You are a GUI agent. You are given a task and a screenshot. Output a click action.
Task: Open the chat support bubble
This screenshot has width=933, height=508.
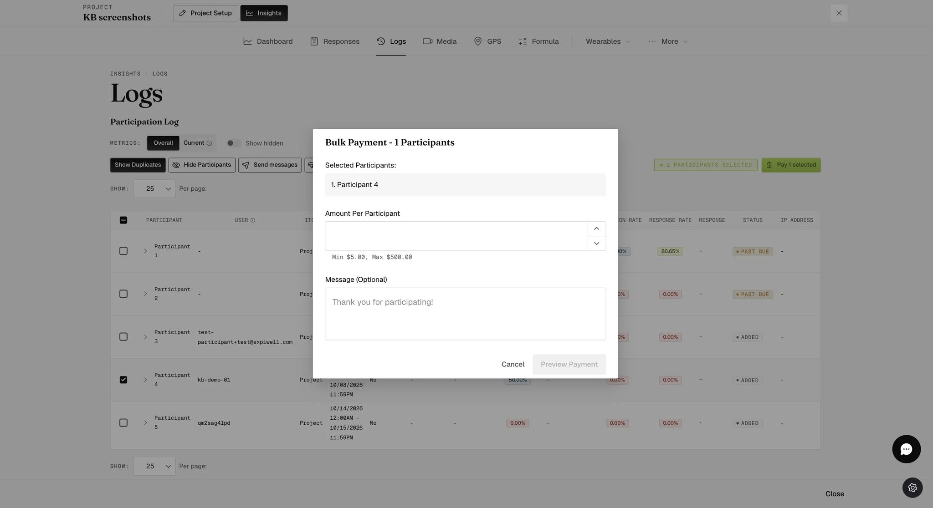906,449
